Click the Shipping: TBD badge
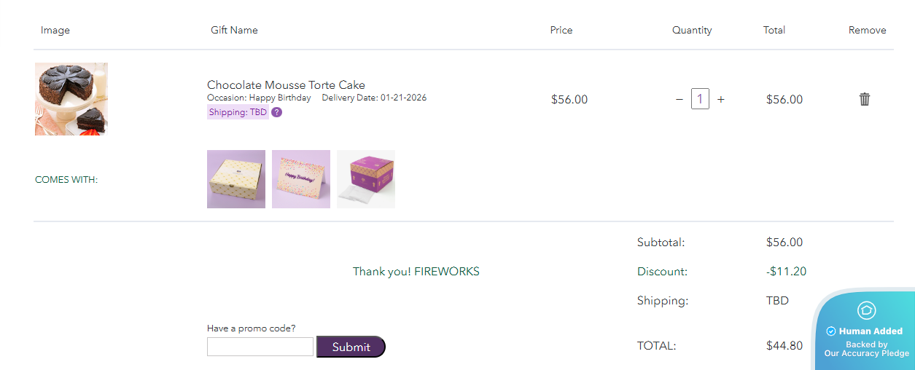This screenshot has height=370, width=915. coord(238,112)
